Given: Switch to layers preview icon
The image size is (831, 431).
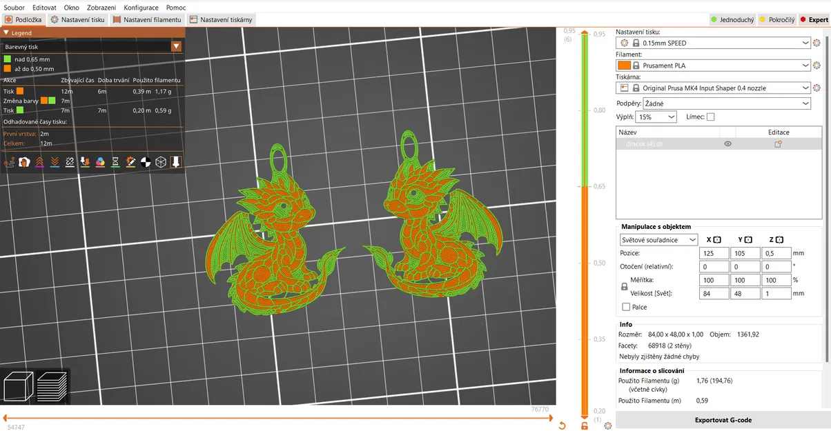Looking at the screenshot, I should click(52, 386).
